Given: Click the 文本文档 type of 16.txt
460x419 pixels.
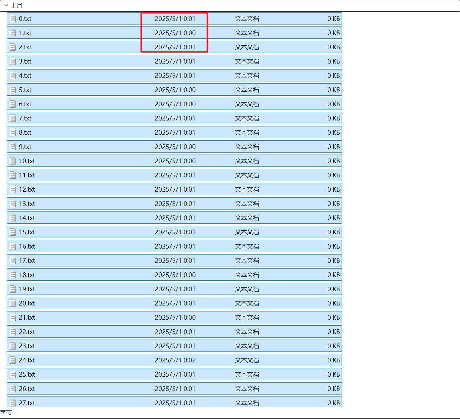Looking at the screenshot, I should click(x=247, y=246).
